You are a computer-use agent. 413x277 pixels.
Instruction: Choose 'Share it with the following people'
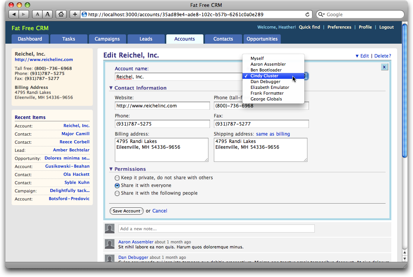pyautogui.click(x=117, y=194)
